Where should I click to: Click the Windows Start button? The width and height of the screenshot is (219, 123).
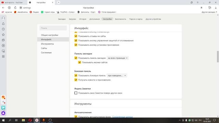(x=3, y=120)
